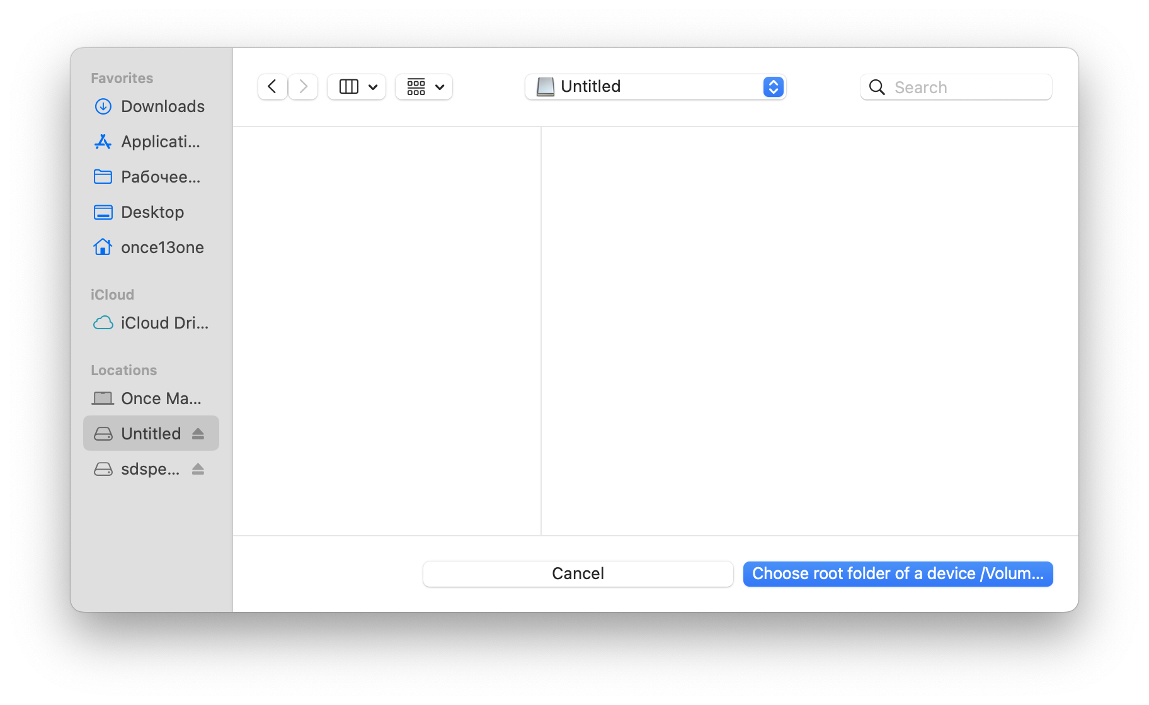
Task: Select Applications in Favorites sidebar
Action: pyautogui.click(x=151, y=142)
